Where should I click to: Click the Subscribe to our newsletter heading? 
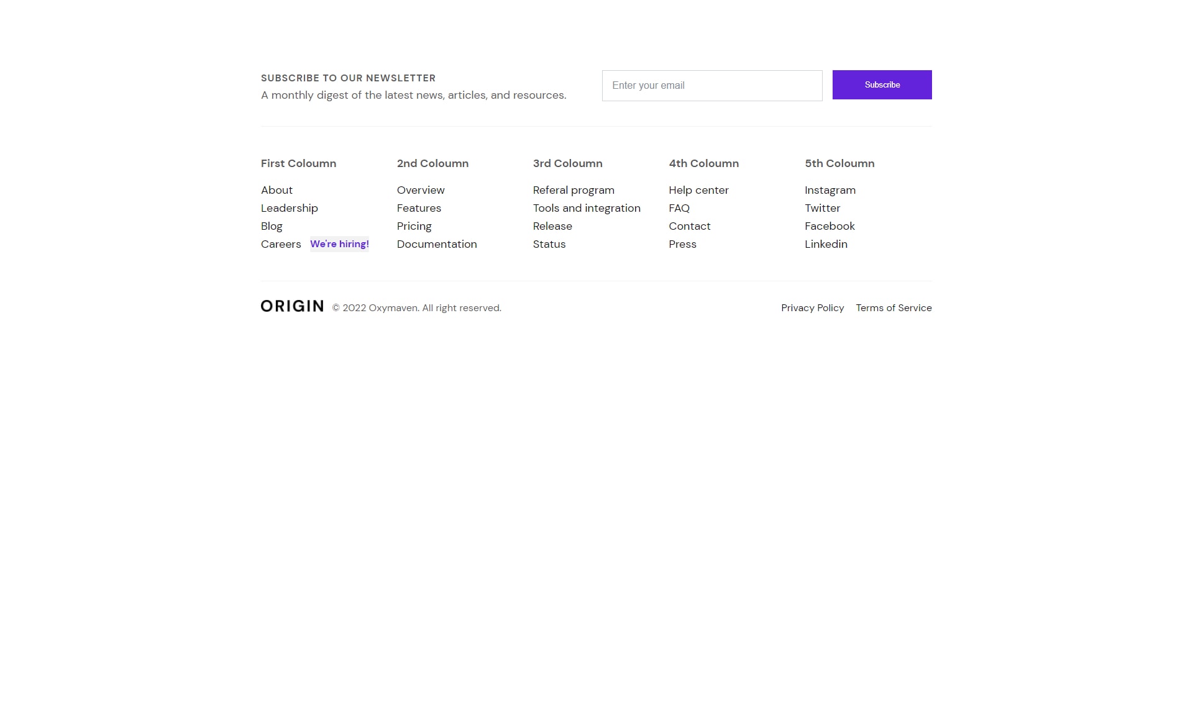click(x=348, y=78)
